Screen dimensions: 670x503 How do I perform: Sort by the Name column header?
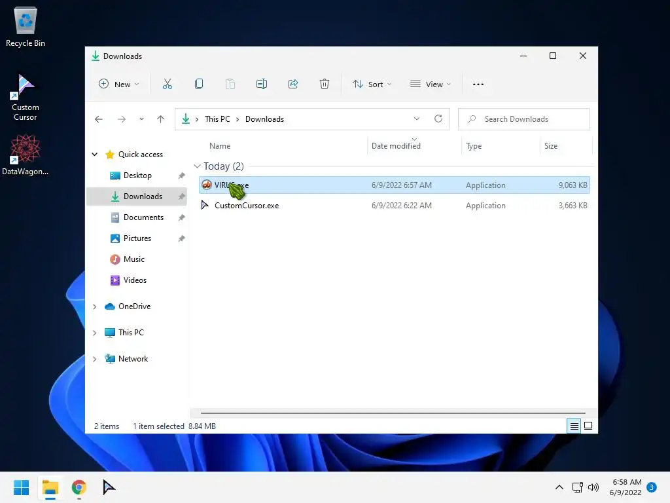pos(220,146)
